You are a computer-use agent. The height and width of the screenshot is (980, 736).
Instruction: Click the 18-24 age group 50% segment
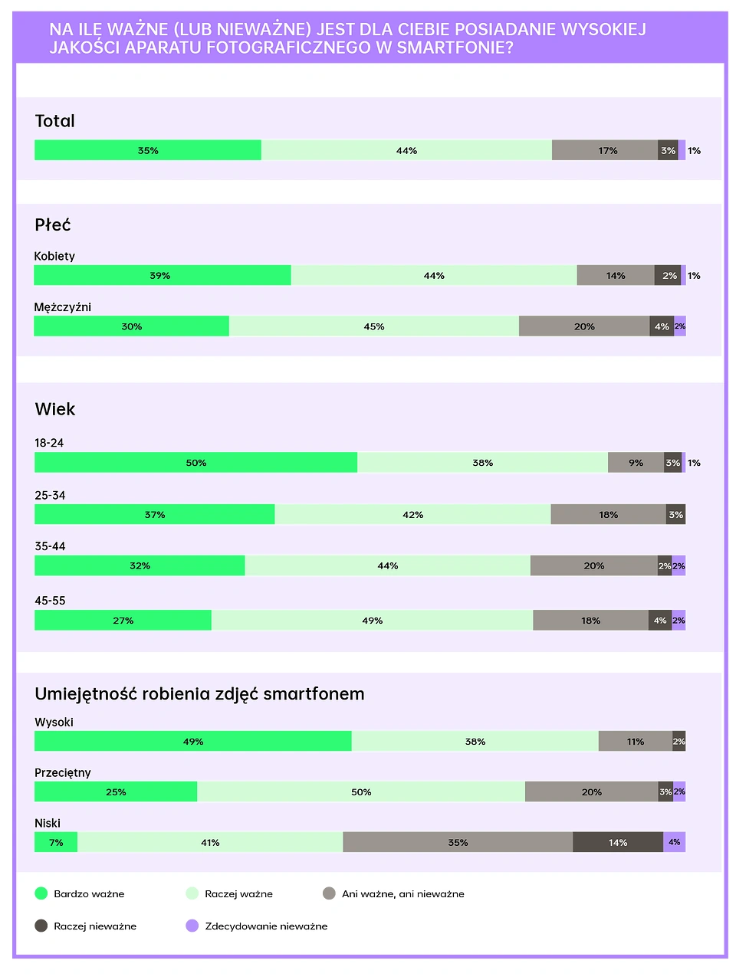pyautogui.click(x=195, y=462)
